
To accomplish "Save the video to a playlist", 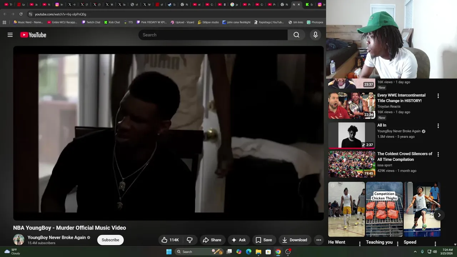I will 264,240.
